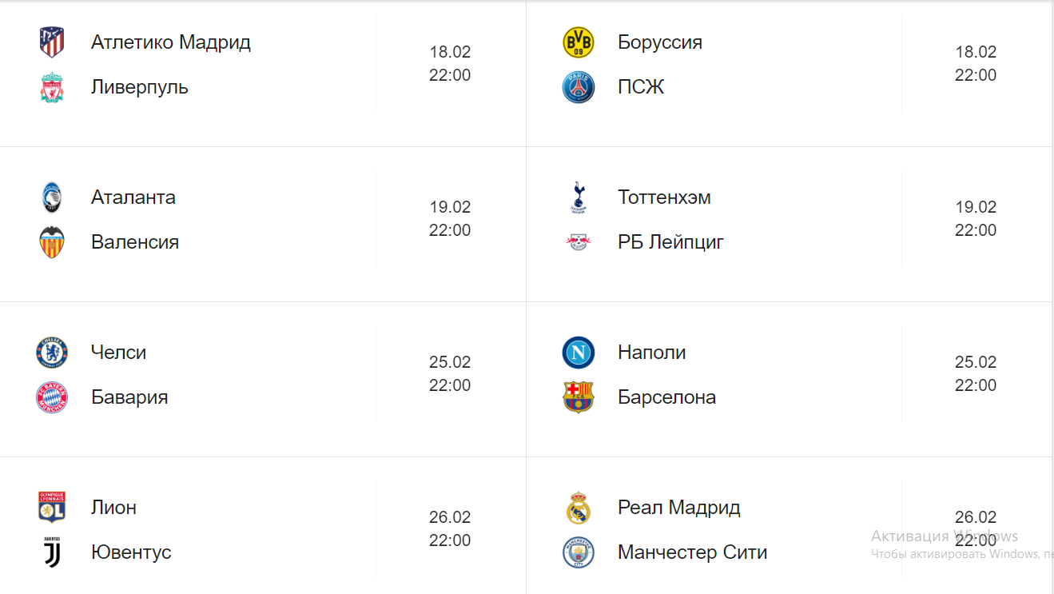Click the Manchester City crest
Viewport: 1054px width, 594px height.
(x=578, y=552)
